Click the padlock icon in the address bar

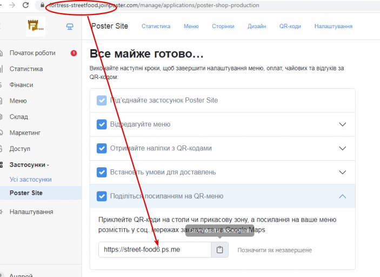click(42, 5)
